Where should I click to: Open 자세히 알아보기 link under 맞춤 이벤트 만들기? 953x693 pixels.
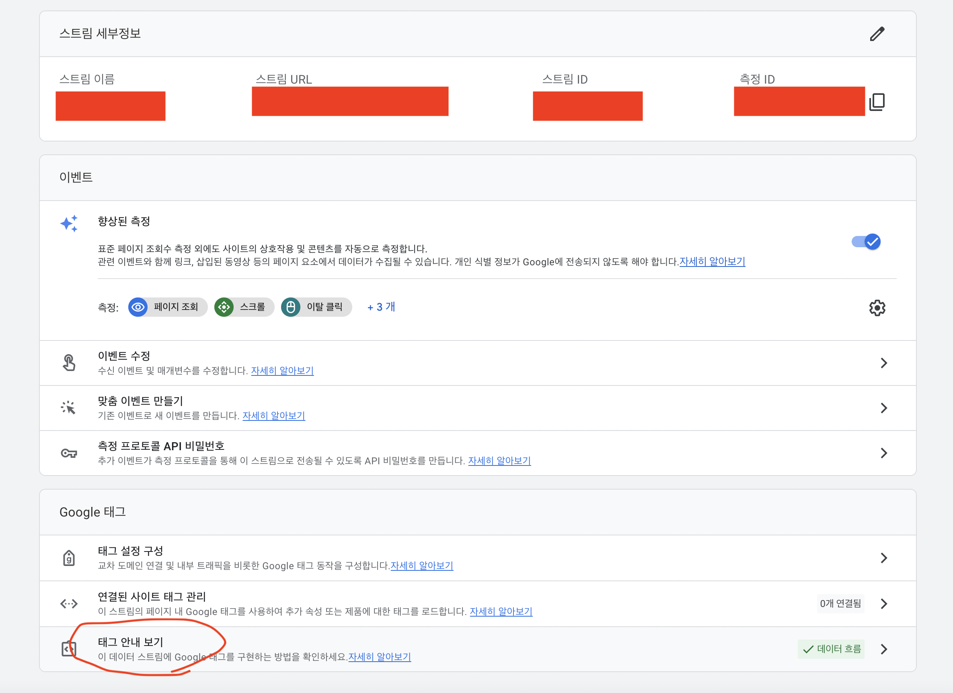pos(273,416)
